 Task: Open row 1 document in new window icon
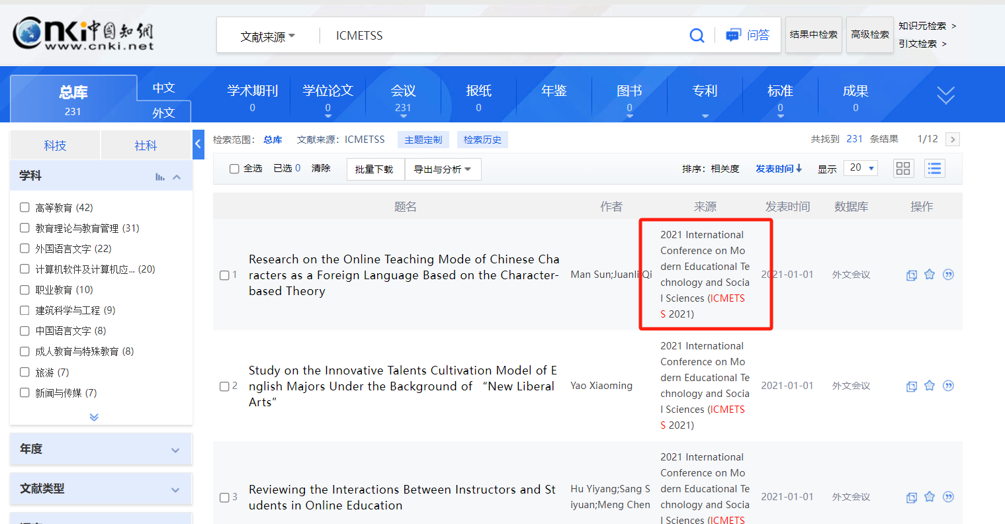pyautogui.click(x=911, y=275)
